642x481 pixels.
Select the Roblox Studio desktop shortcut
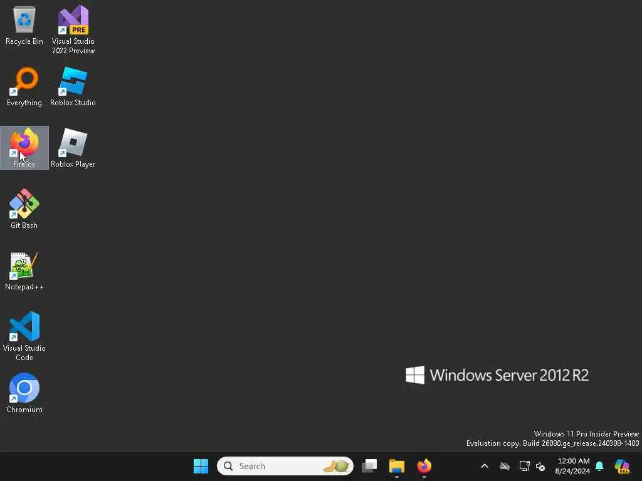pyautogui.click(x=73, y=86)
